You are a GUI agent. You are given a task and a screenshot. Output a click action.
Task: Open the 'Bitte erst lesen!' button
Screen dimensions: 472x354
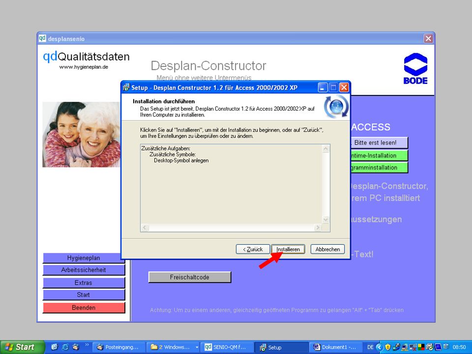379,143
